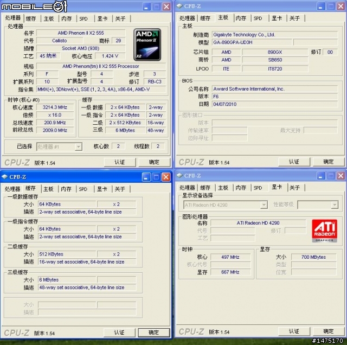This screenshot has width=347, height=345.
Task: Click the 700 MBytes video memory size
Action: pyautogui.click(x=313, y=257)
